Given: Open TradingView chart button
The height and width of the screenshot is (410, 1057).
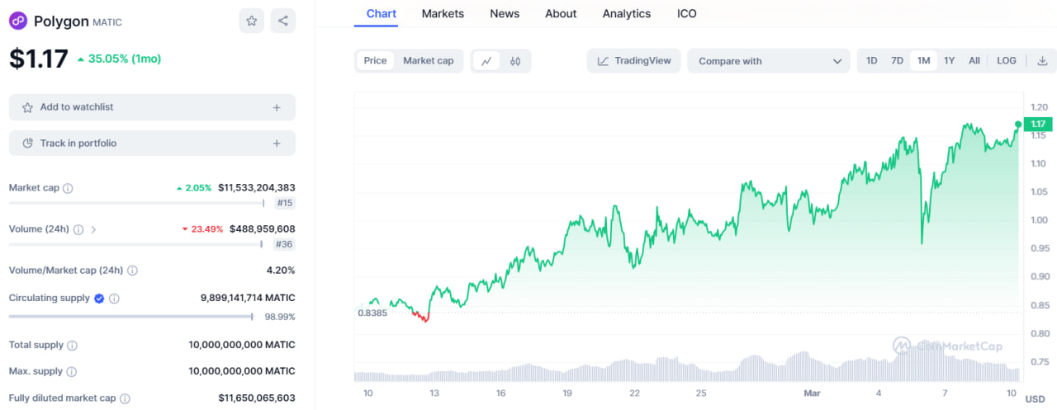Looking at the screenshot, I should click(634, 61).
